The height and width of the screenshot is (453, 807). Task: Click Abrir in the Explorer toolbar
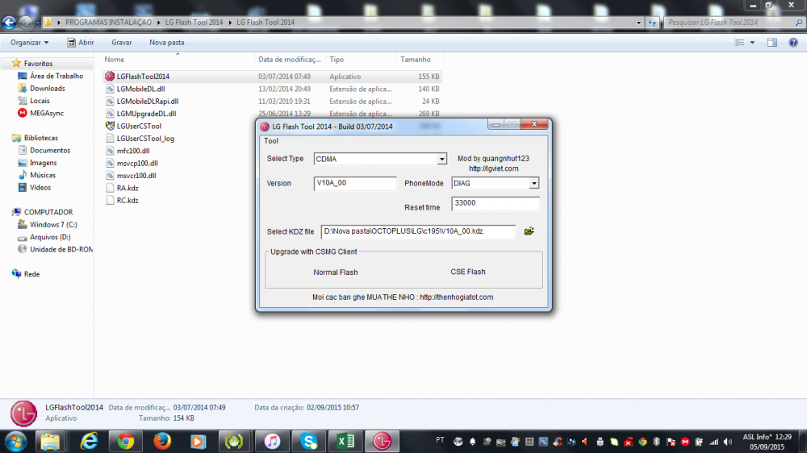coord(80,43)
